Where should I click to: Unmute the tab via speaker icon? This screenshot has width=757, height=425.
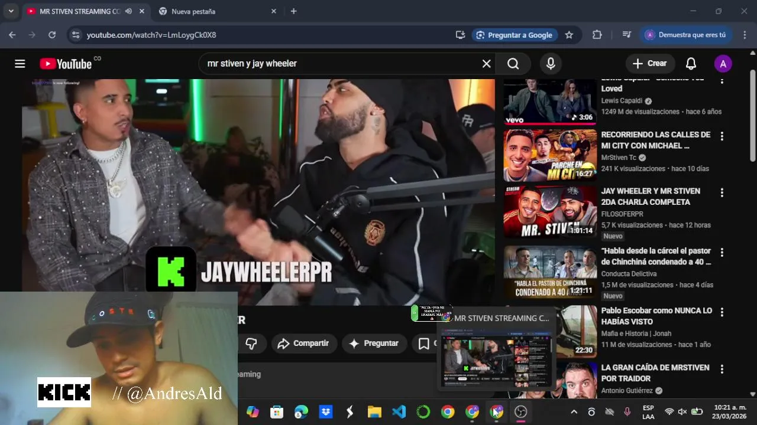click(x=128, y=11)
